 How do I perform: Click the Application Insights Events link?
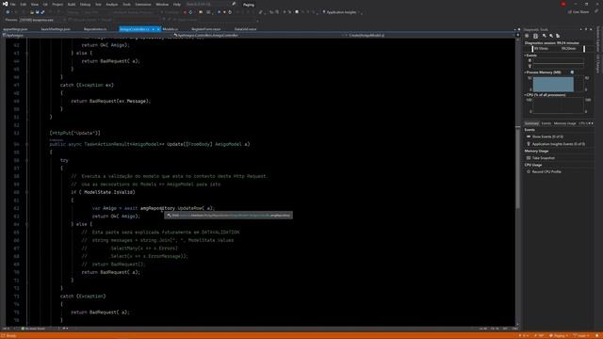558,144
